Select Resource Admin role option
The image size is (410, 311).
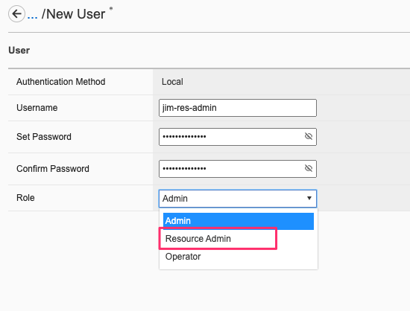[x=198, y=239]
